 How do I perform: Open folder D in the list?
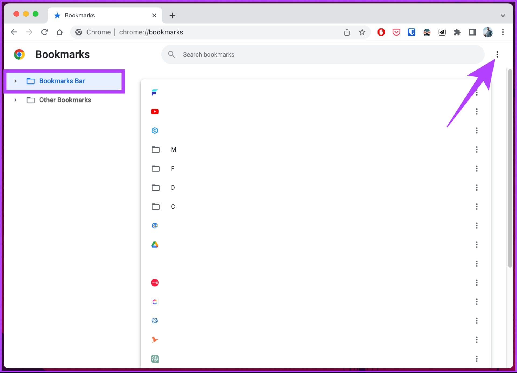pyautogui.click(x=316, y=188)
